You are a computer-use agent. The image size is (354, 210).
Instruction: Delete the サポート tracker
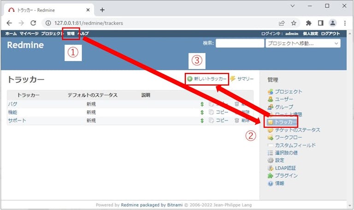coord(242,120)
